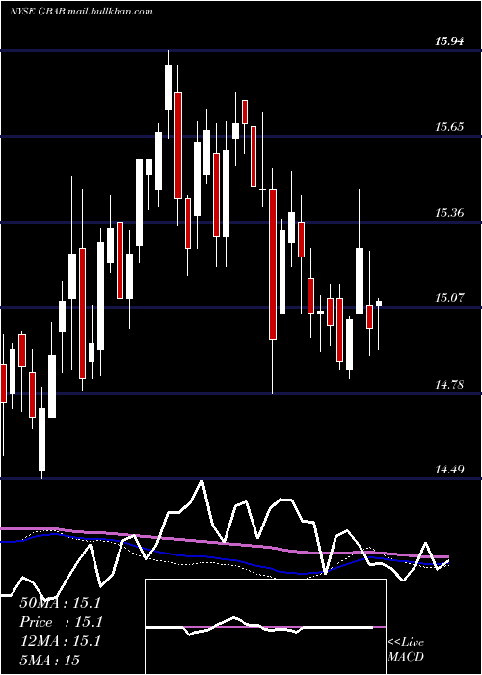This screenshot has height=675, width=482.
Task: Click the Price : 15.1 readout
Action: tap(60, 622)
